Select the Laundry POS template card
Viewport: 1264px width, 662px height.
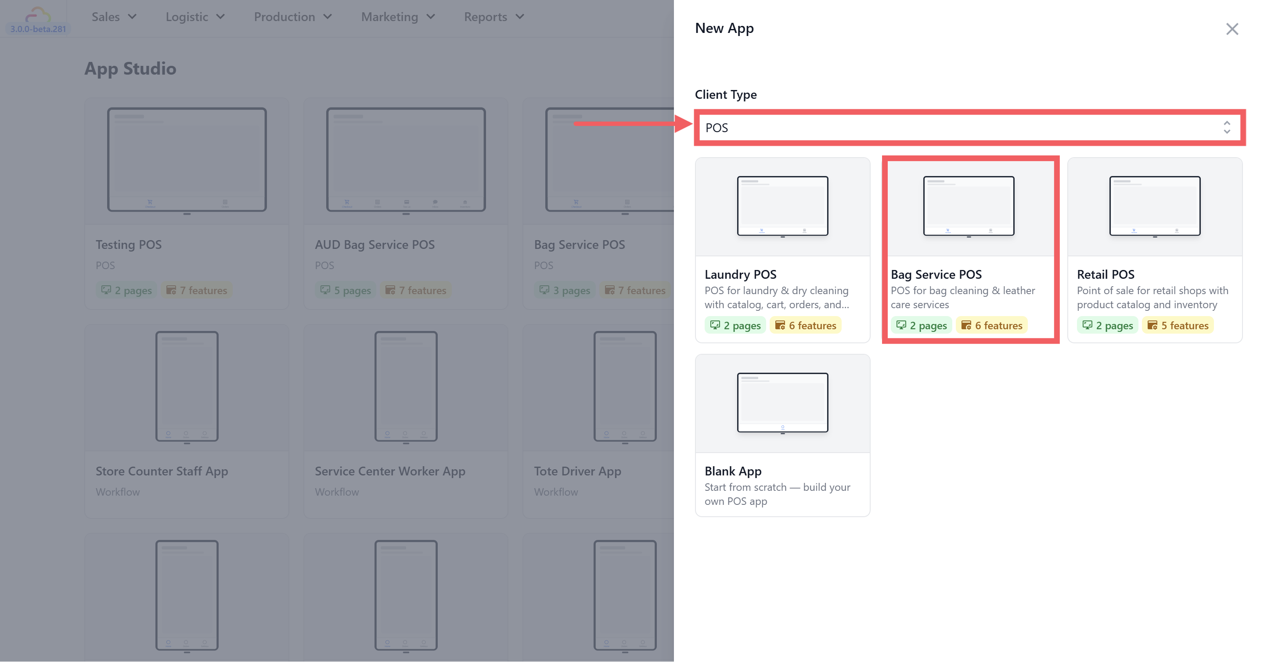click(x=782, y=249)
